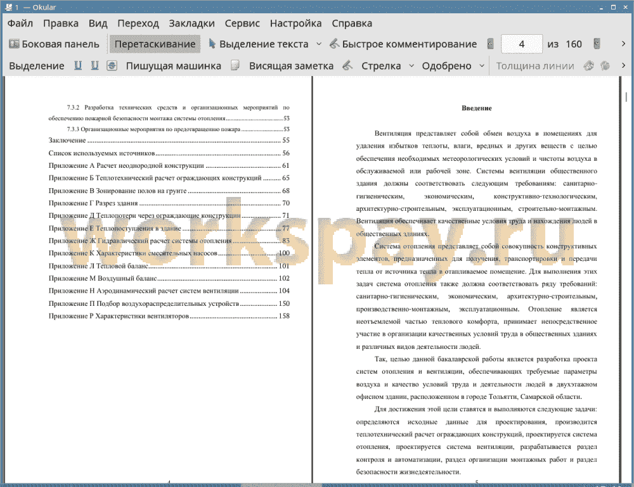Enable the Пишущая машинка typewriter tool
This screenshot has width=634, height=487.
[174, 66]
